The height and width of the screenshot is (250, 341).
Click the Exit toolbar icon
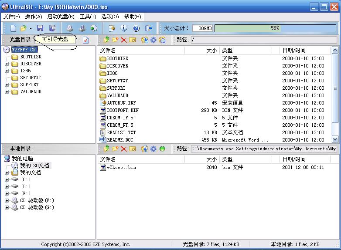click(x=149, y=28)
